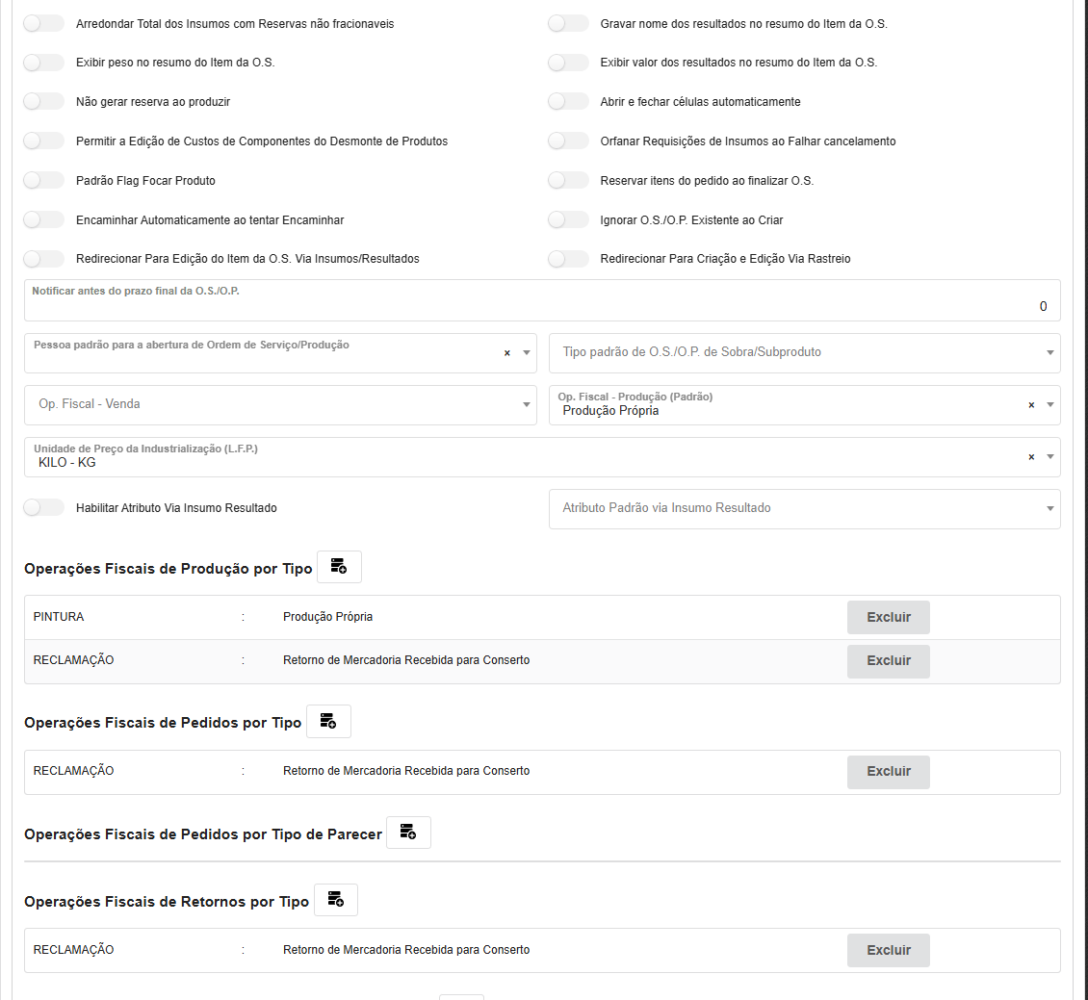The width and height of the screenshot is (1088, 1000).
Task: Add entry to Pedidos por Tipo de Parecer
Action: tap(408, 833)
